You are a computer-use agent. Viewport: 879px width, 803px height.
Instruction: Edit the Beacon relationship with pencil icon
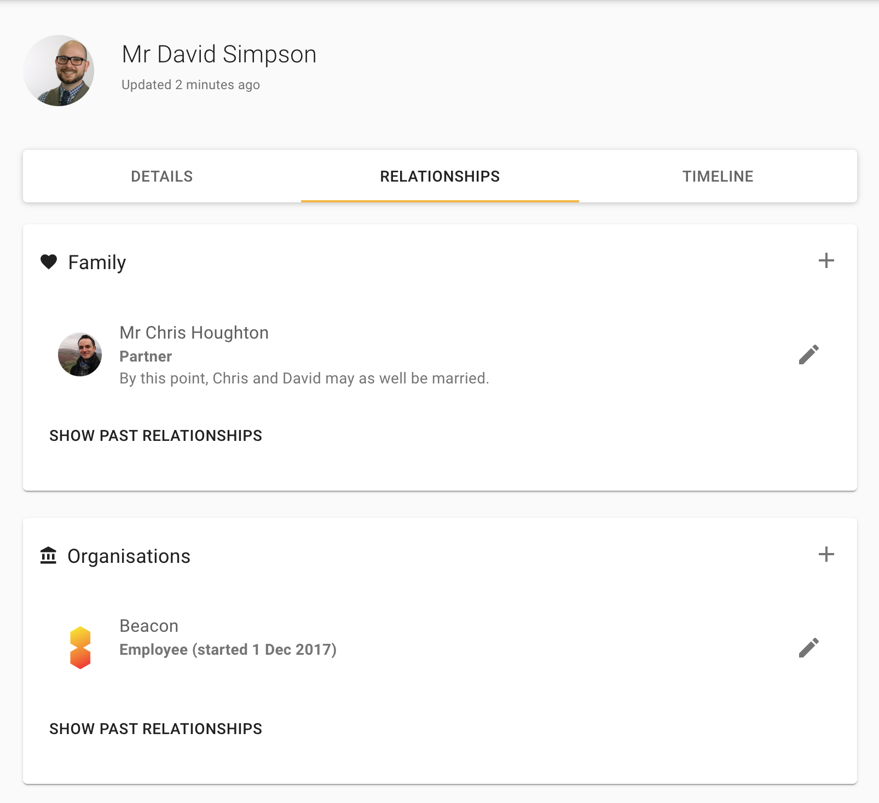(x=808, y=648)
